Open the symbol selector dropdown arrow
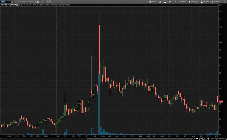Viewport: 227px width, 140px height. 12,2
